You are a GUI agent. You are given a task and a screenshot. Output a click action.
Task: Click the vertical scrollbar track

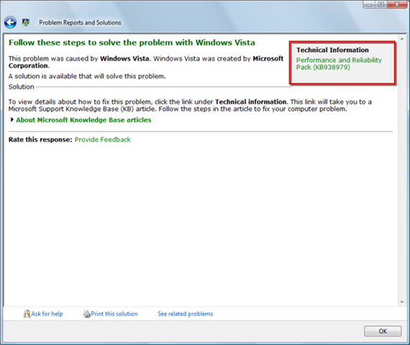pos(402,170)
